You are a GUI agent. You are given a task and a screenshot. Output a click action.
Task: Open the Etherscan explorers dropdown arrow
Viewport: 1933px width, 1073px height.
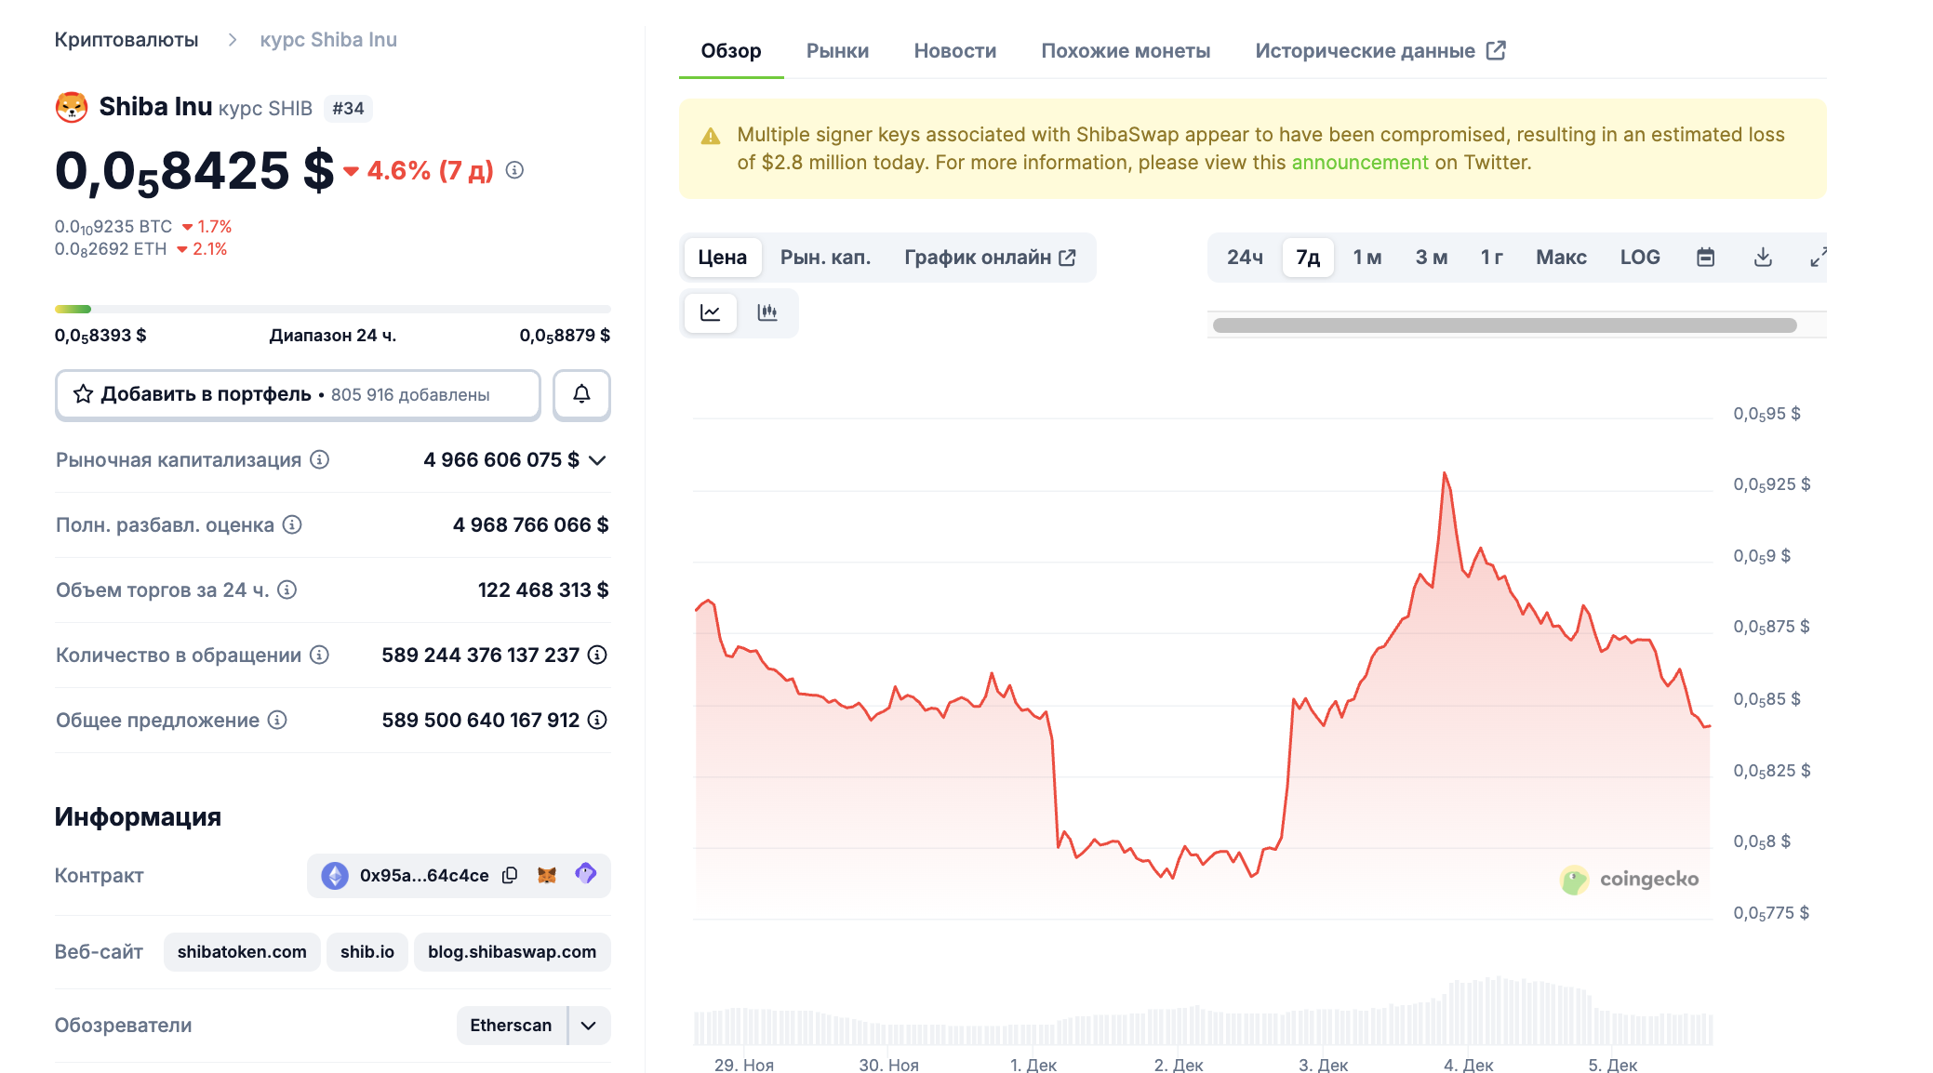coord(589,1025)
